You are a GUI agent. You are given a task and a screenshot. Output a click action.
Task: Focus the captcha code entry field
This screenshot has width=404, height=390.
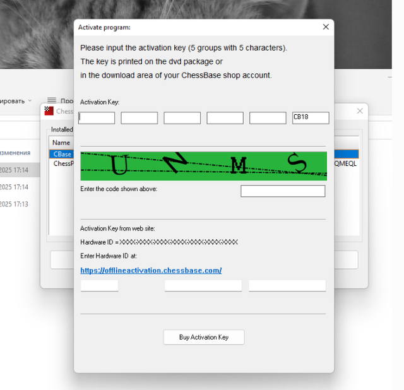(x=283, y=191)
